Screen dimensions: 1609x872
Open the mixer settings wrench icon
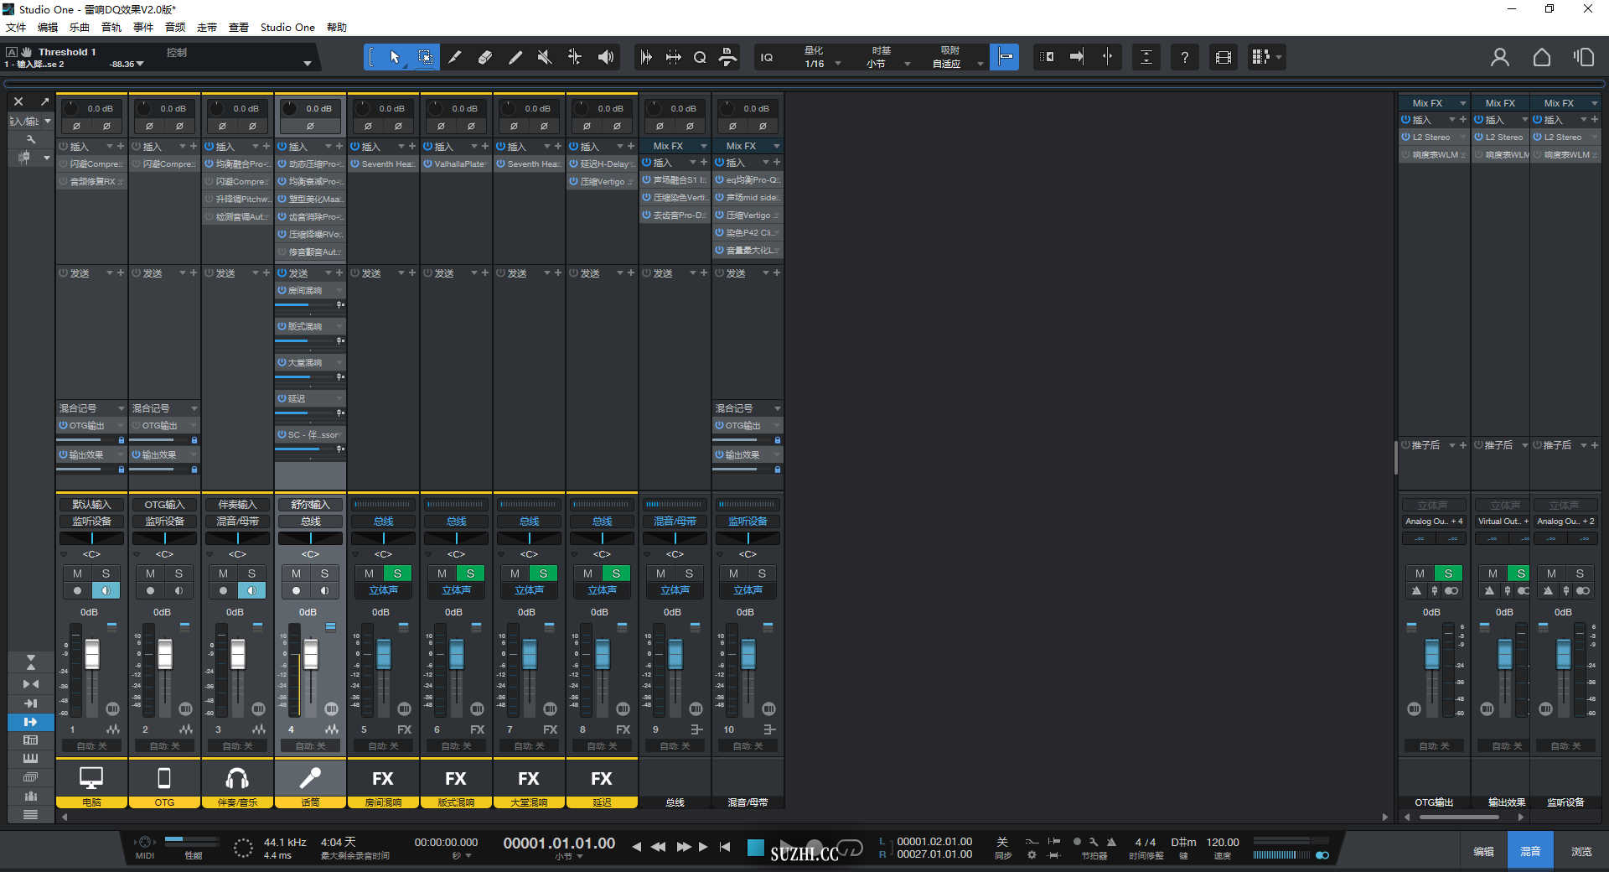click(x=31, y=139)
